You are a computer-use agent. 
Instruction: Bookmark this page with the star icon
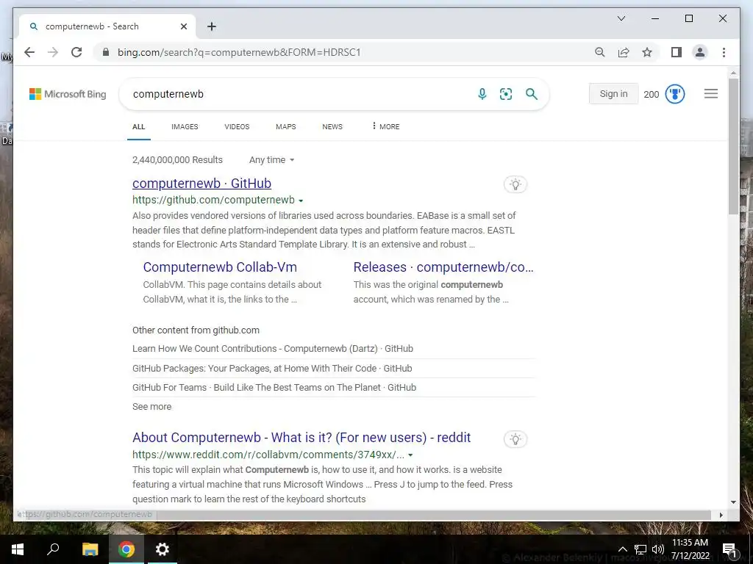(x=647, y=52)
